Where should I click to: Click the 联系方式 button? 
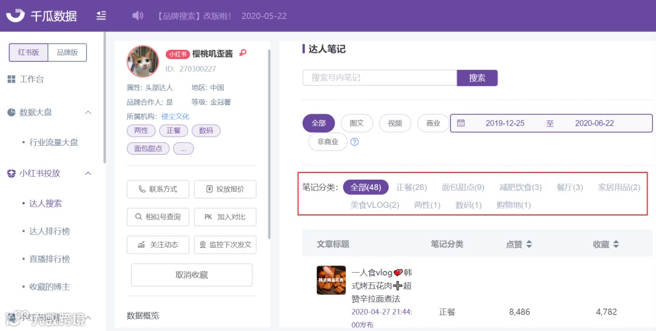pyautogui.click(x=158, y=189)
